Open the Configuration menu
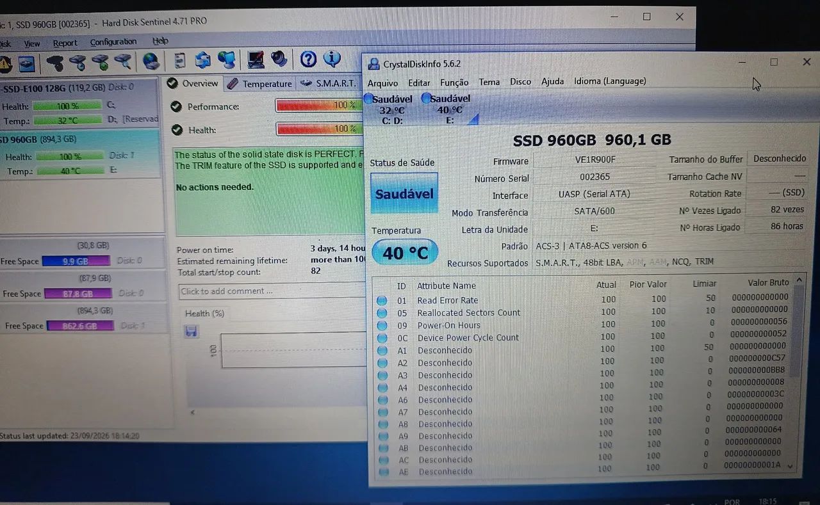 click(x=113, y=42)
